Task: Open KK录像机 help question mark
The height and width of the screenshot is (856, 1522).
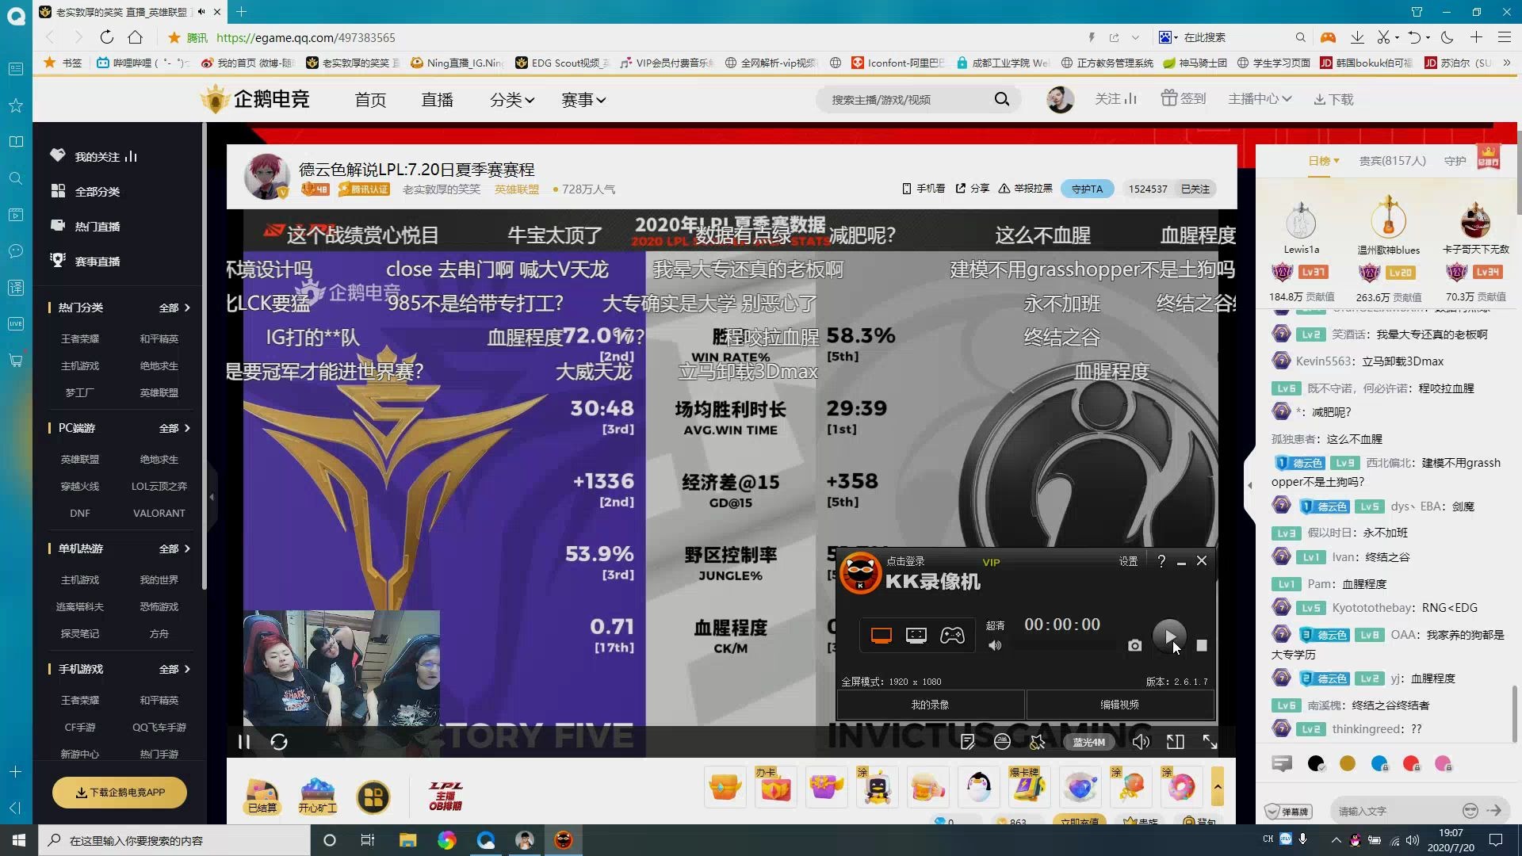Action: (x=1161, y=561)
